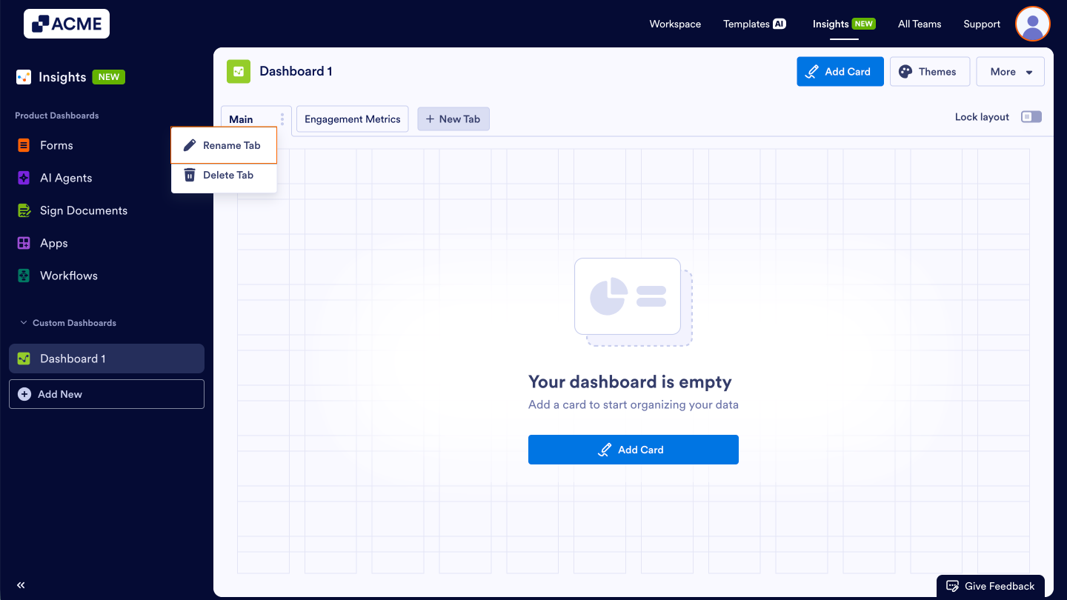Click the AI badge next to Templates
Image resolution: width=1067 pixels, height=600 pixels.
[780, 23]
